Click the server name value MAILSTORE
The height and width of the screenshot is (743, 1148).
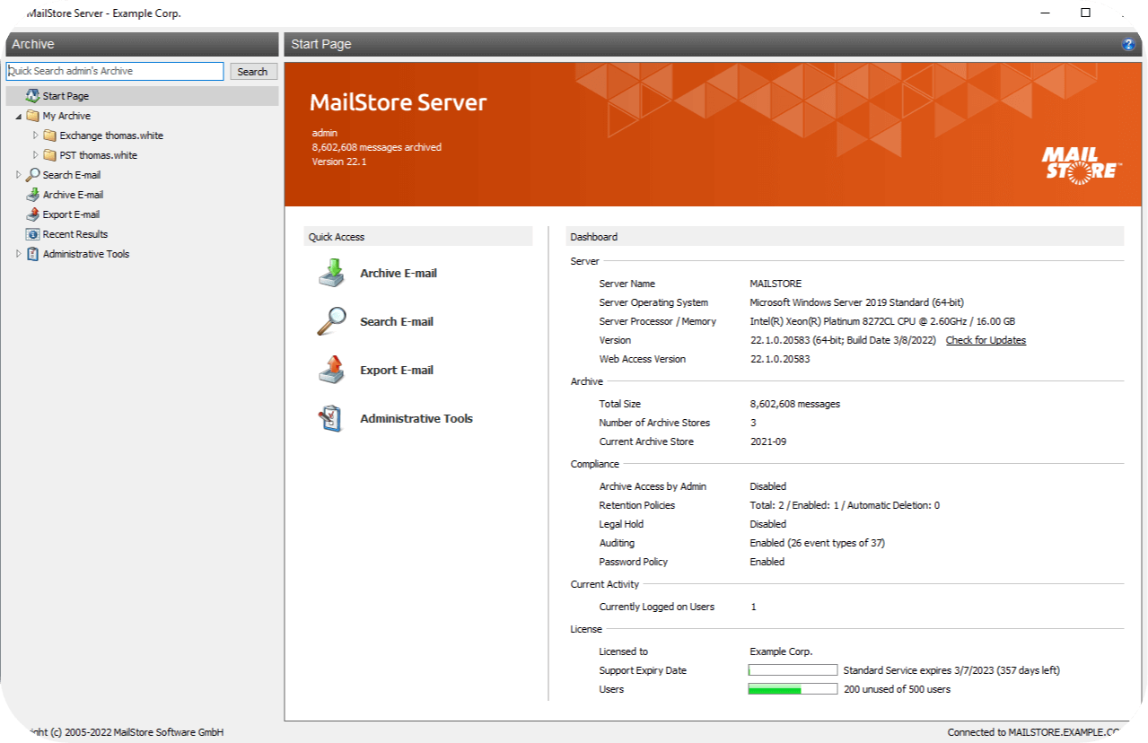776,284
